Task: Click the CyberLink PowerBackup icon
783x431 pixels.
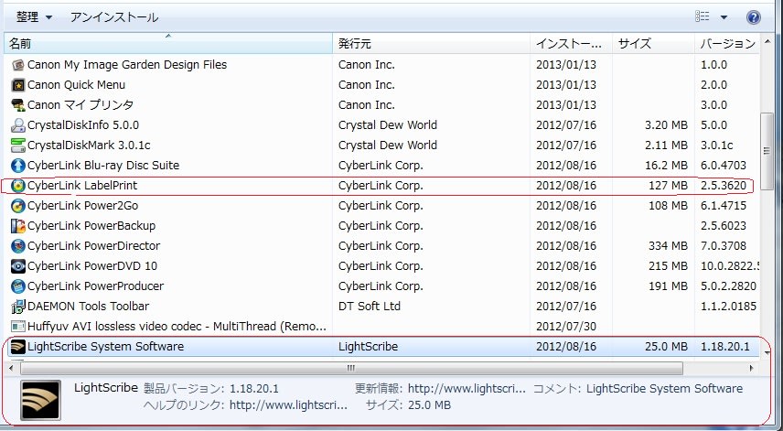Action: coord(18,226)
